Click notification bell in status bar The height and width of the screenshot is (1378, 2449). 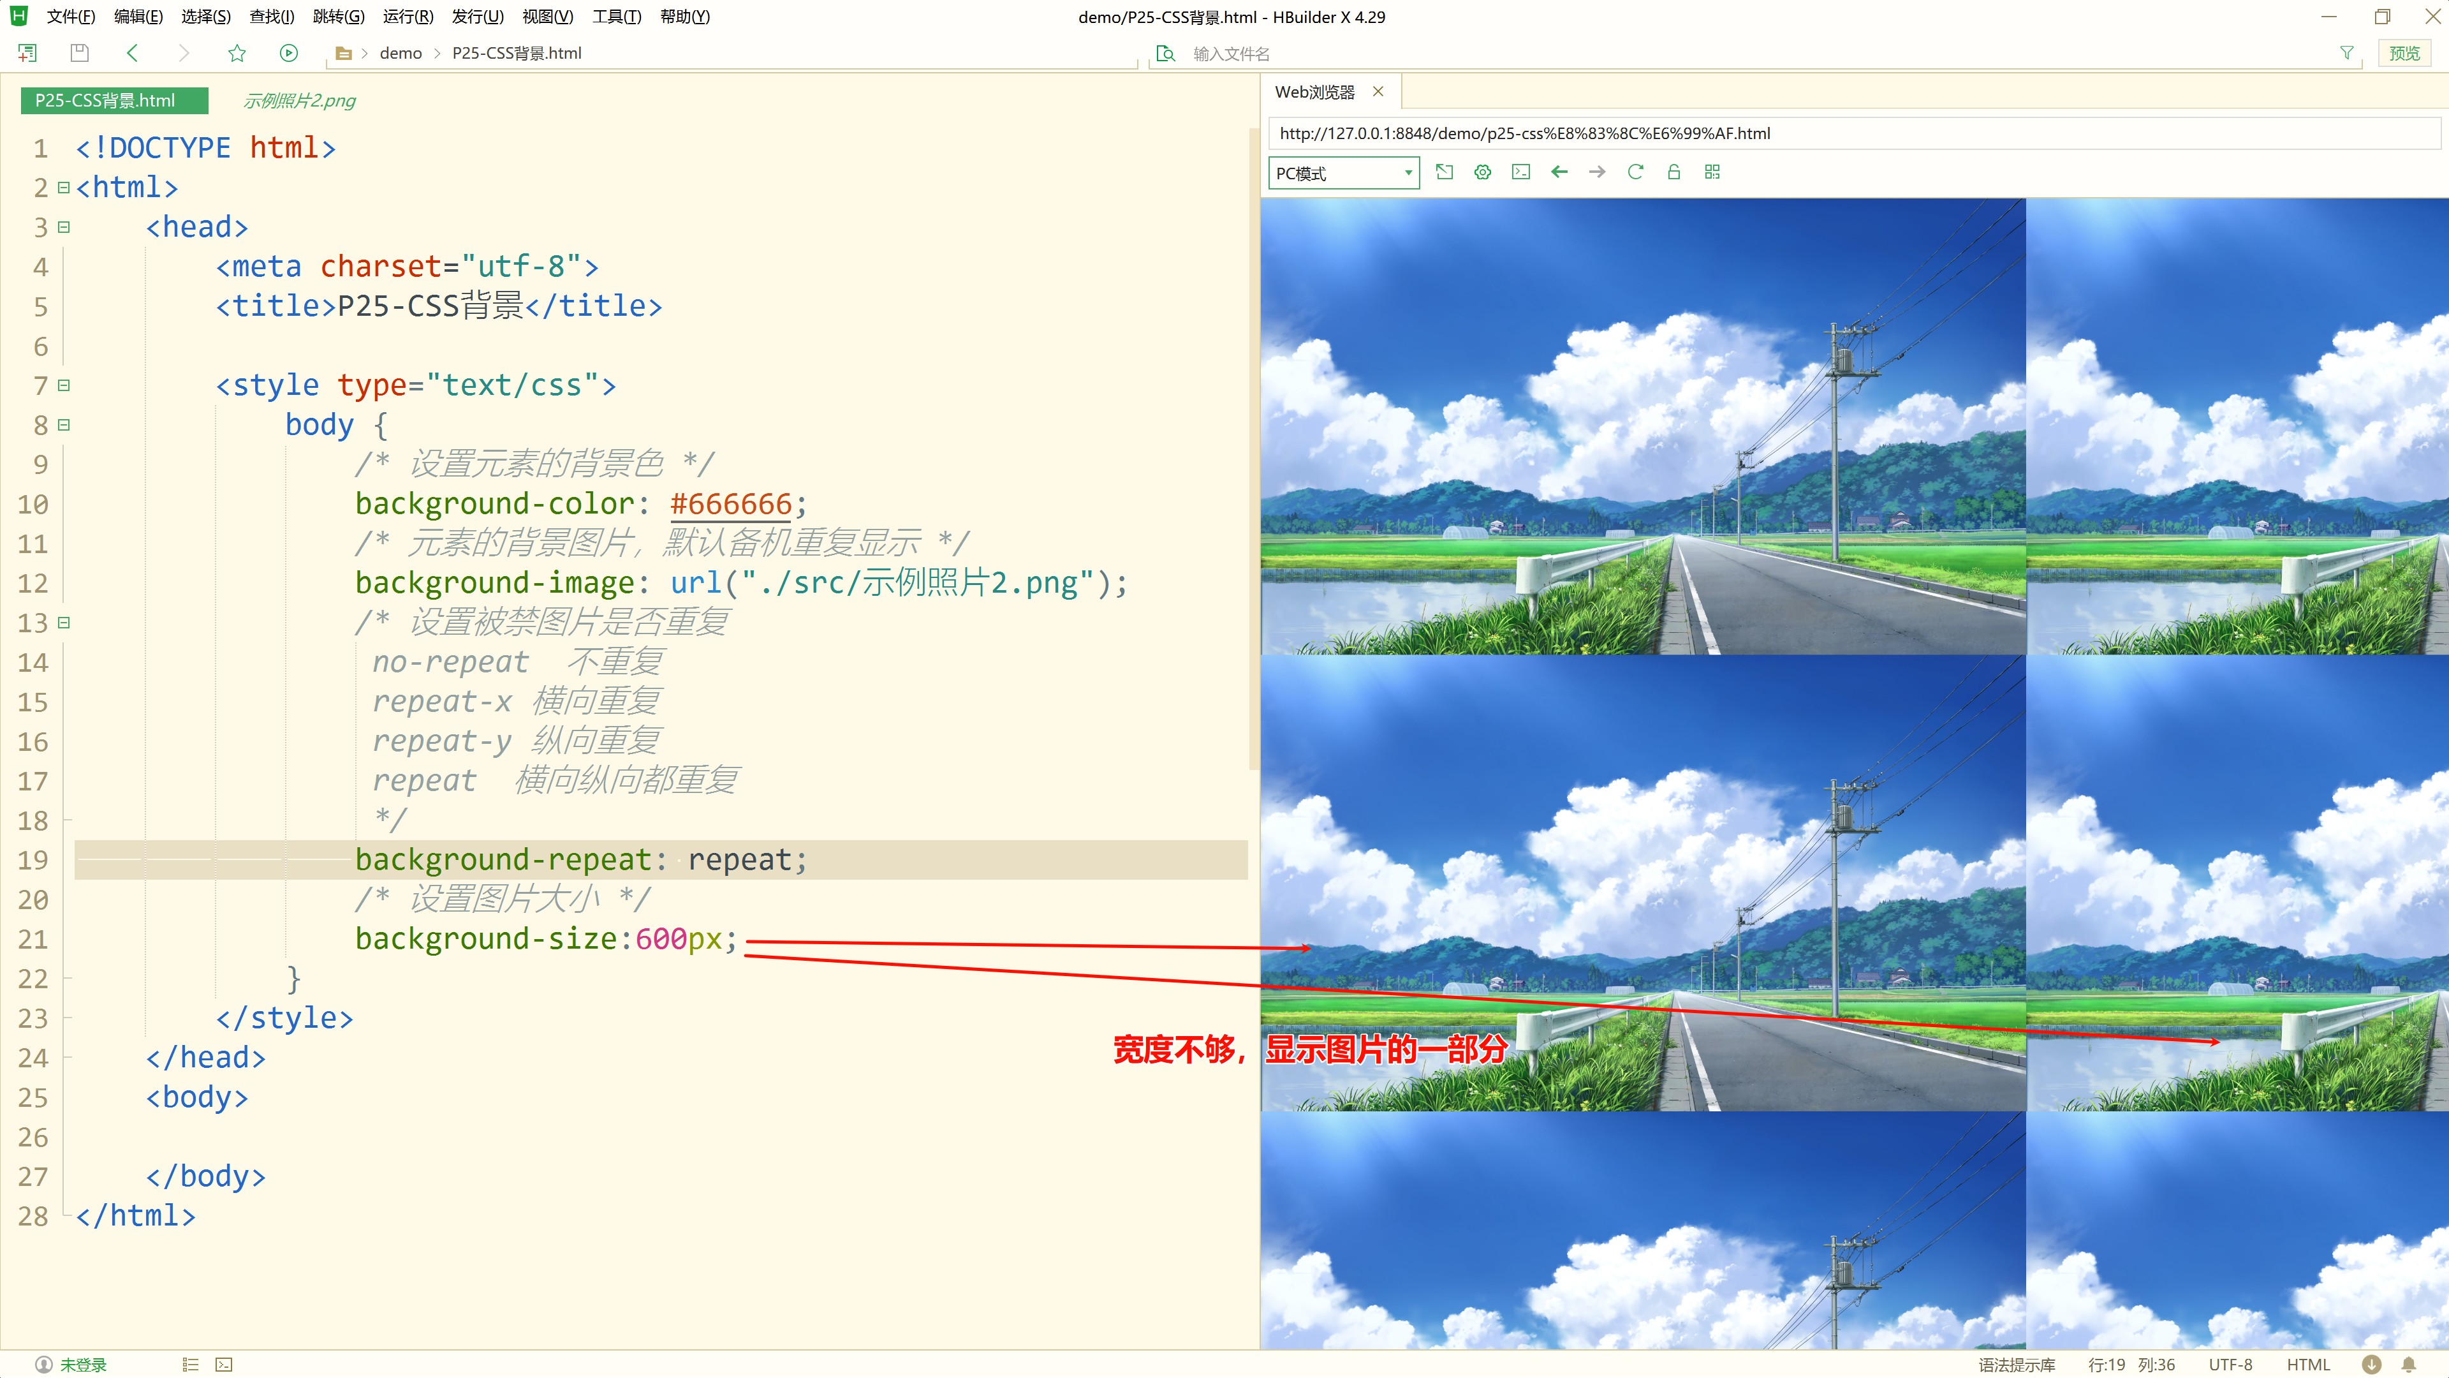2408,1365
